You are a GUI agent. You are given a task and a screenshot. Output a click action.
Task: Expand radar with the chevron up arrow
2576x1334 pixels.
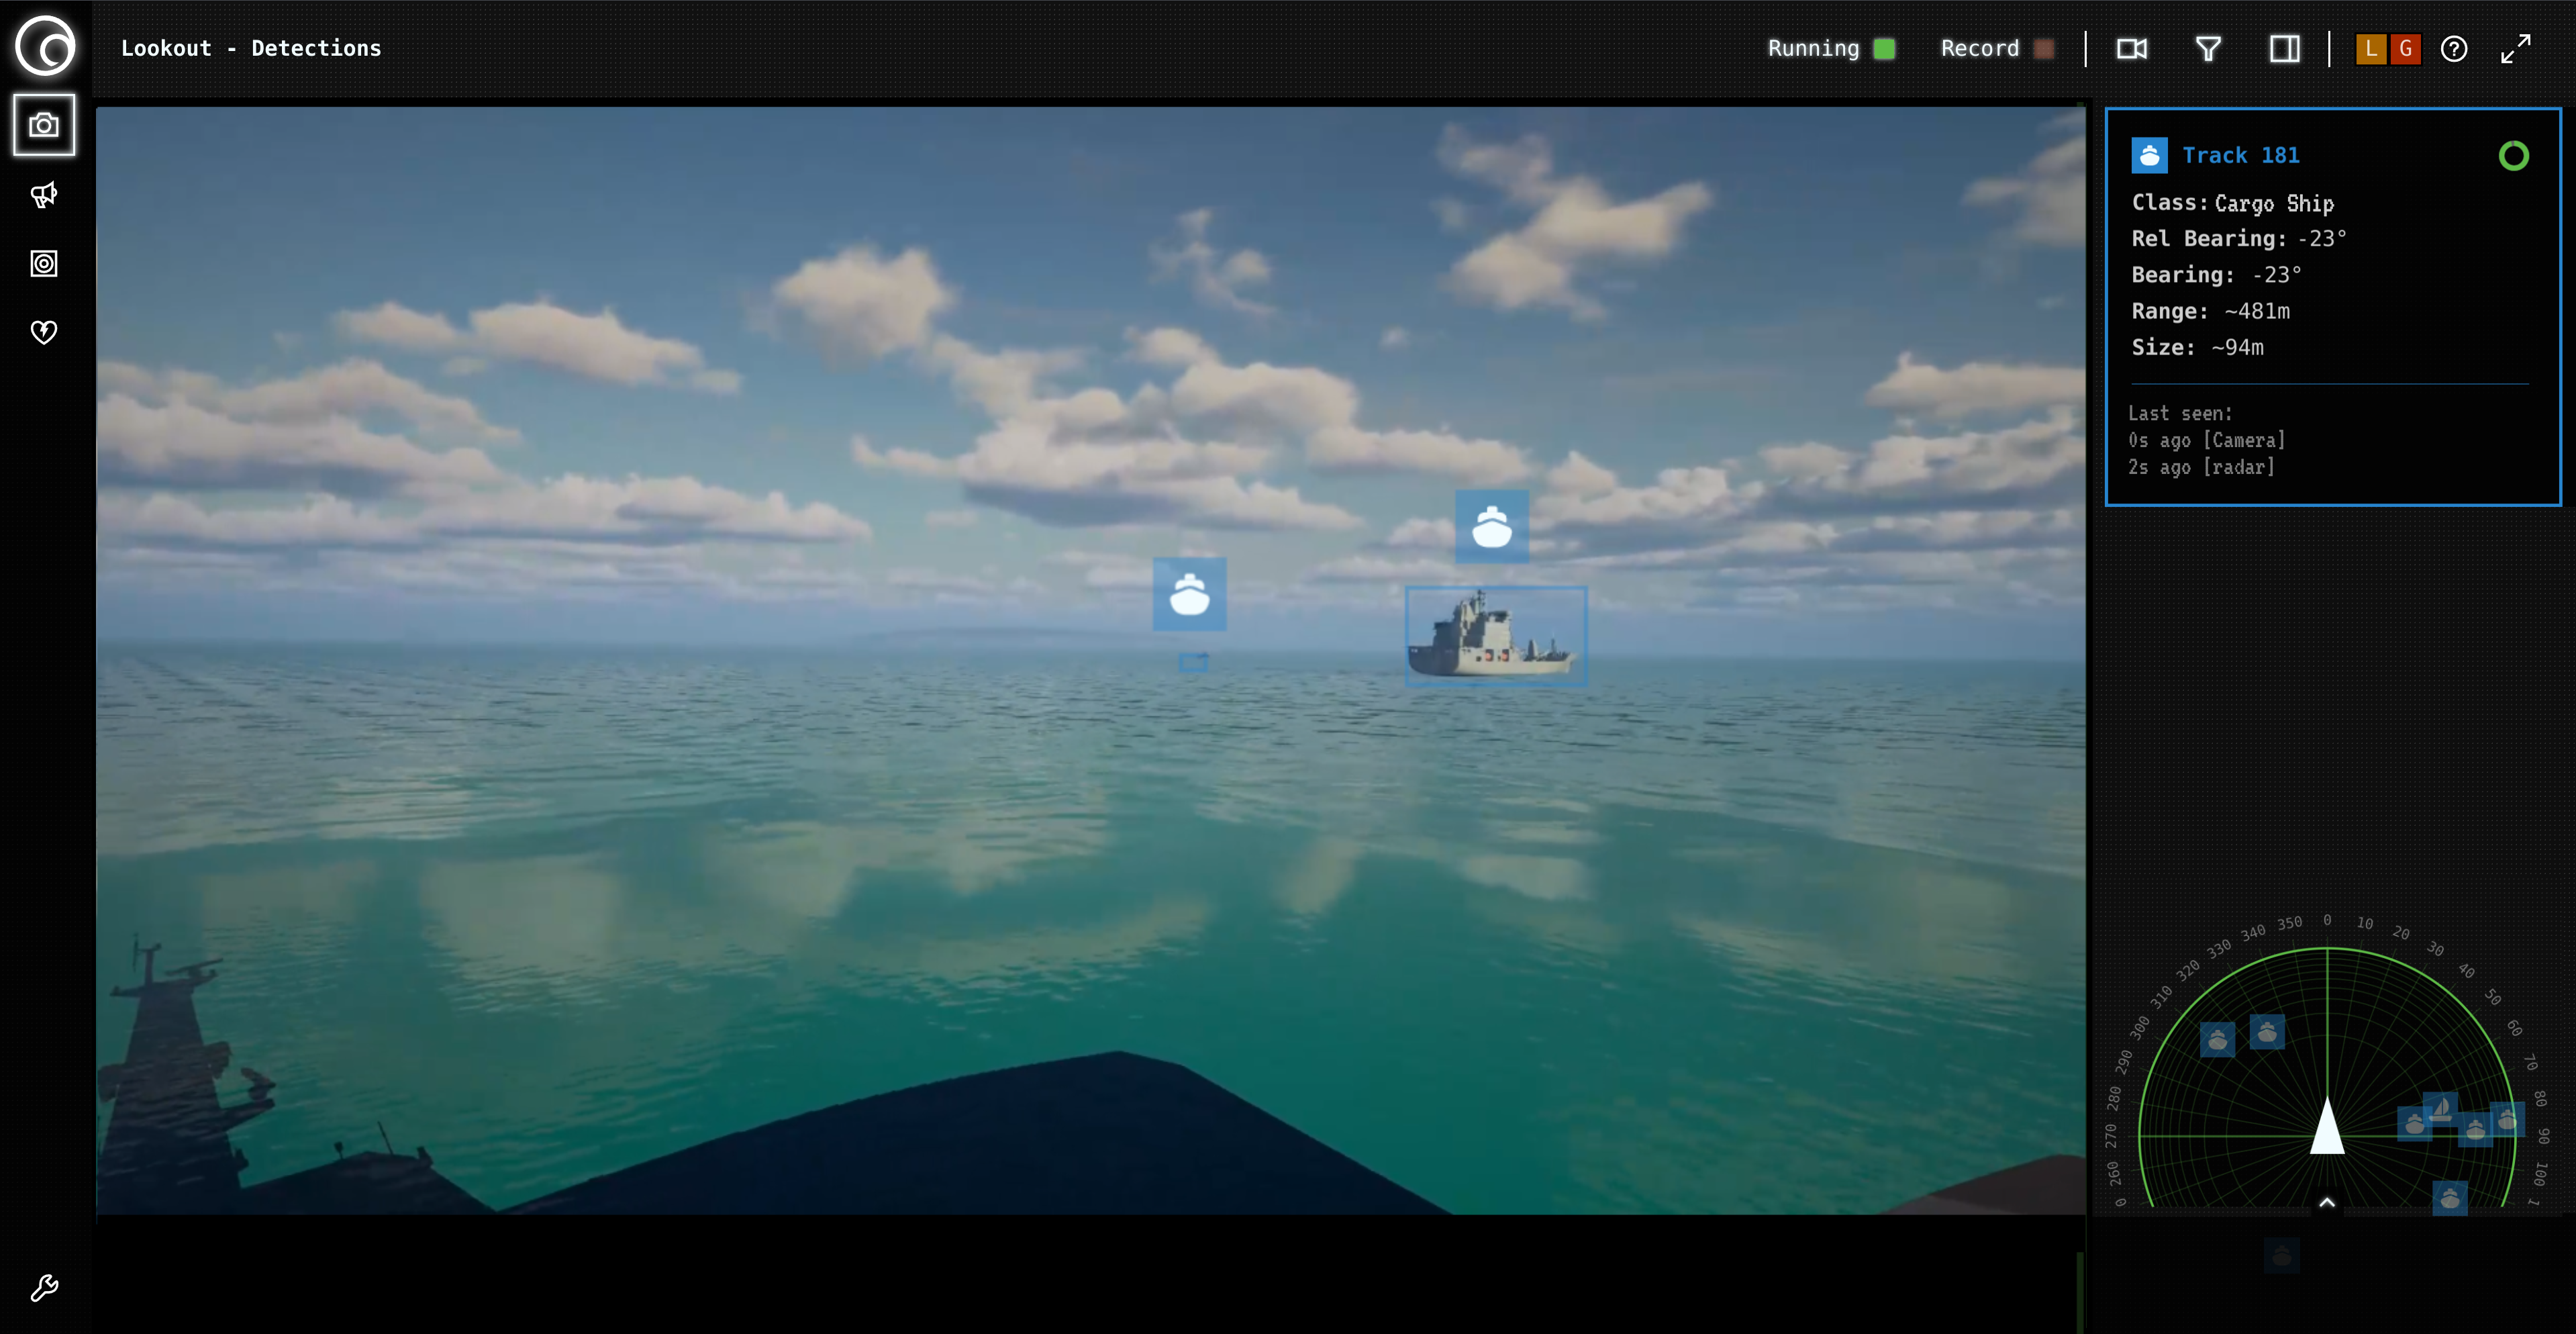coord(2327,1202)
